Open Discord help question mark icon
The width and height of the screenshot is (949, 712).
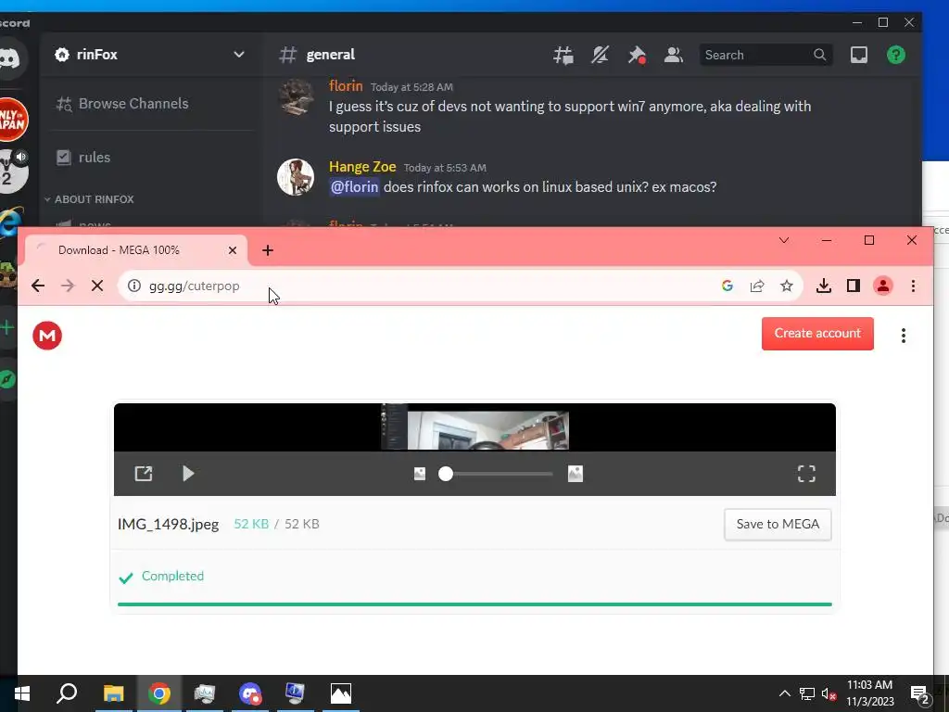[x=896, y=55]
